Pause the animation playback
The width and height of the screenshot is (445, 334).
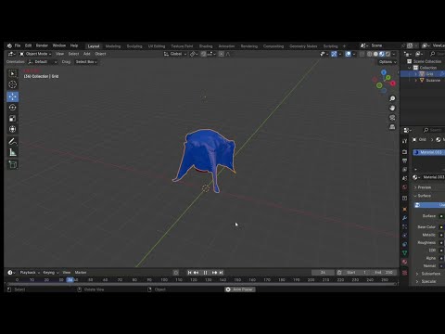[x=205, y=273]
